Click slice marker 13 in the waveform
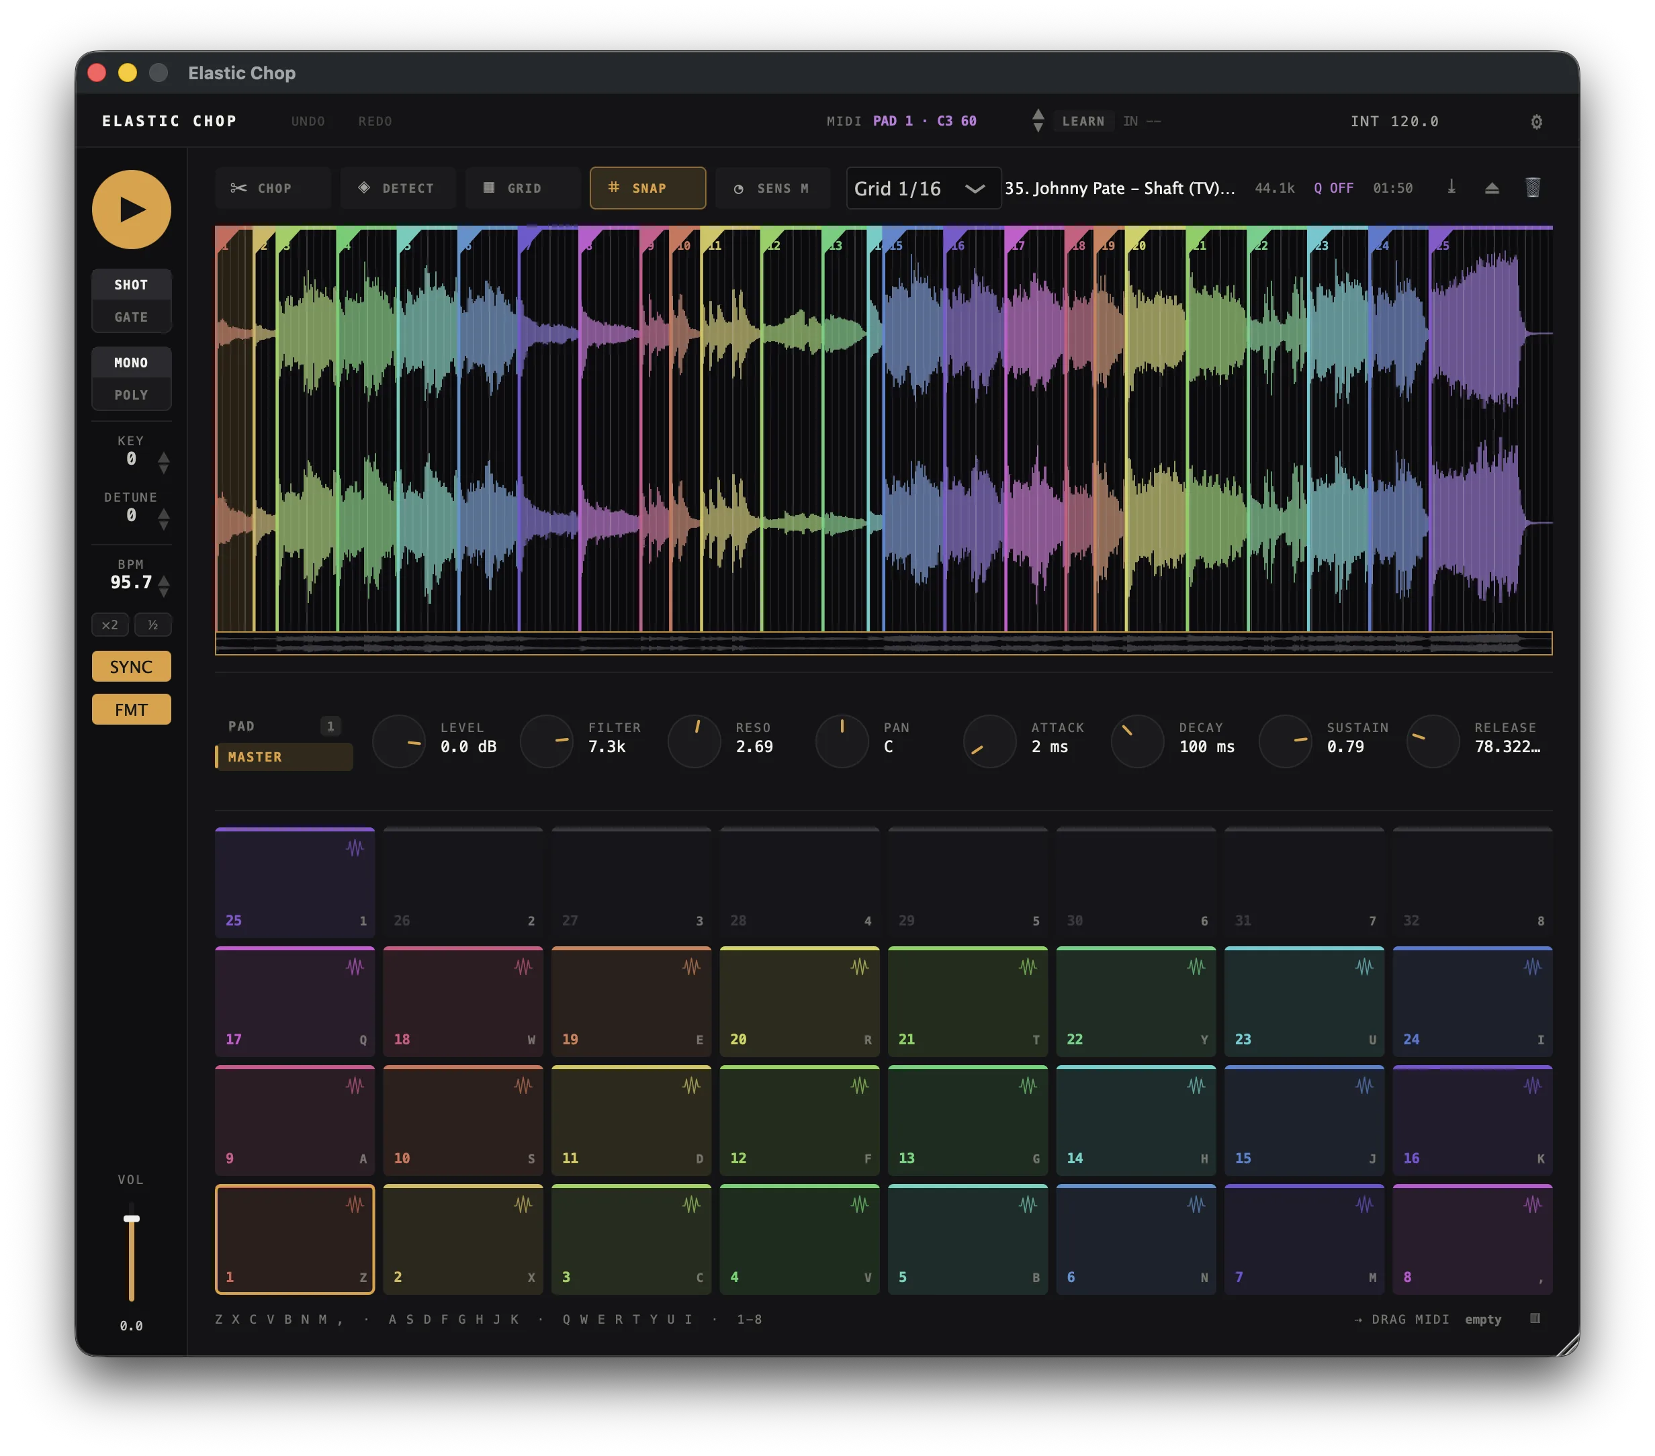Screen dimensions: 1655x1456 coord(834,241)
